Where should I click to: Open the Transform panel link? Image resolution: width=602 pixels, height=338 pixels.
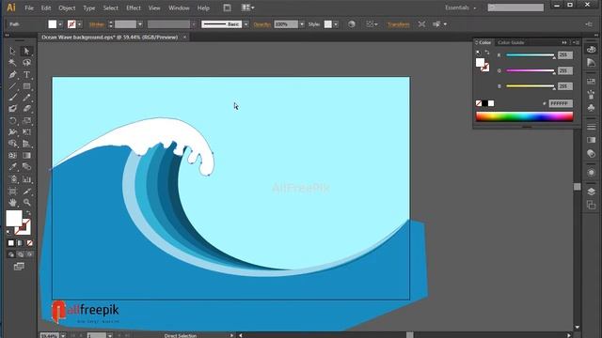(x=398, y=24)
